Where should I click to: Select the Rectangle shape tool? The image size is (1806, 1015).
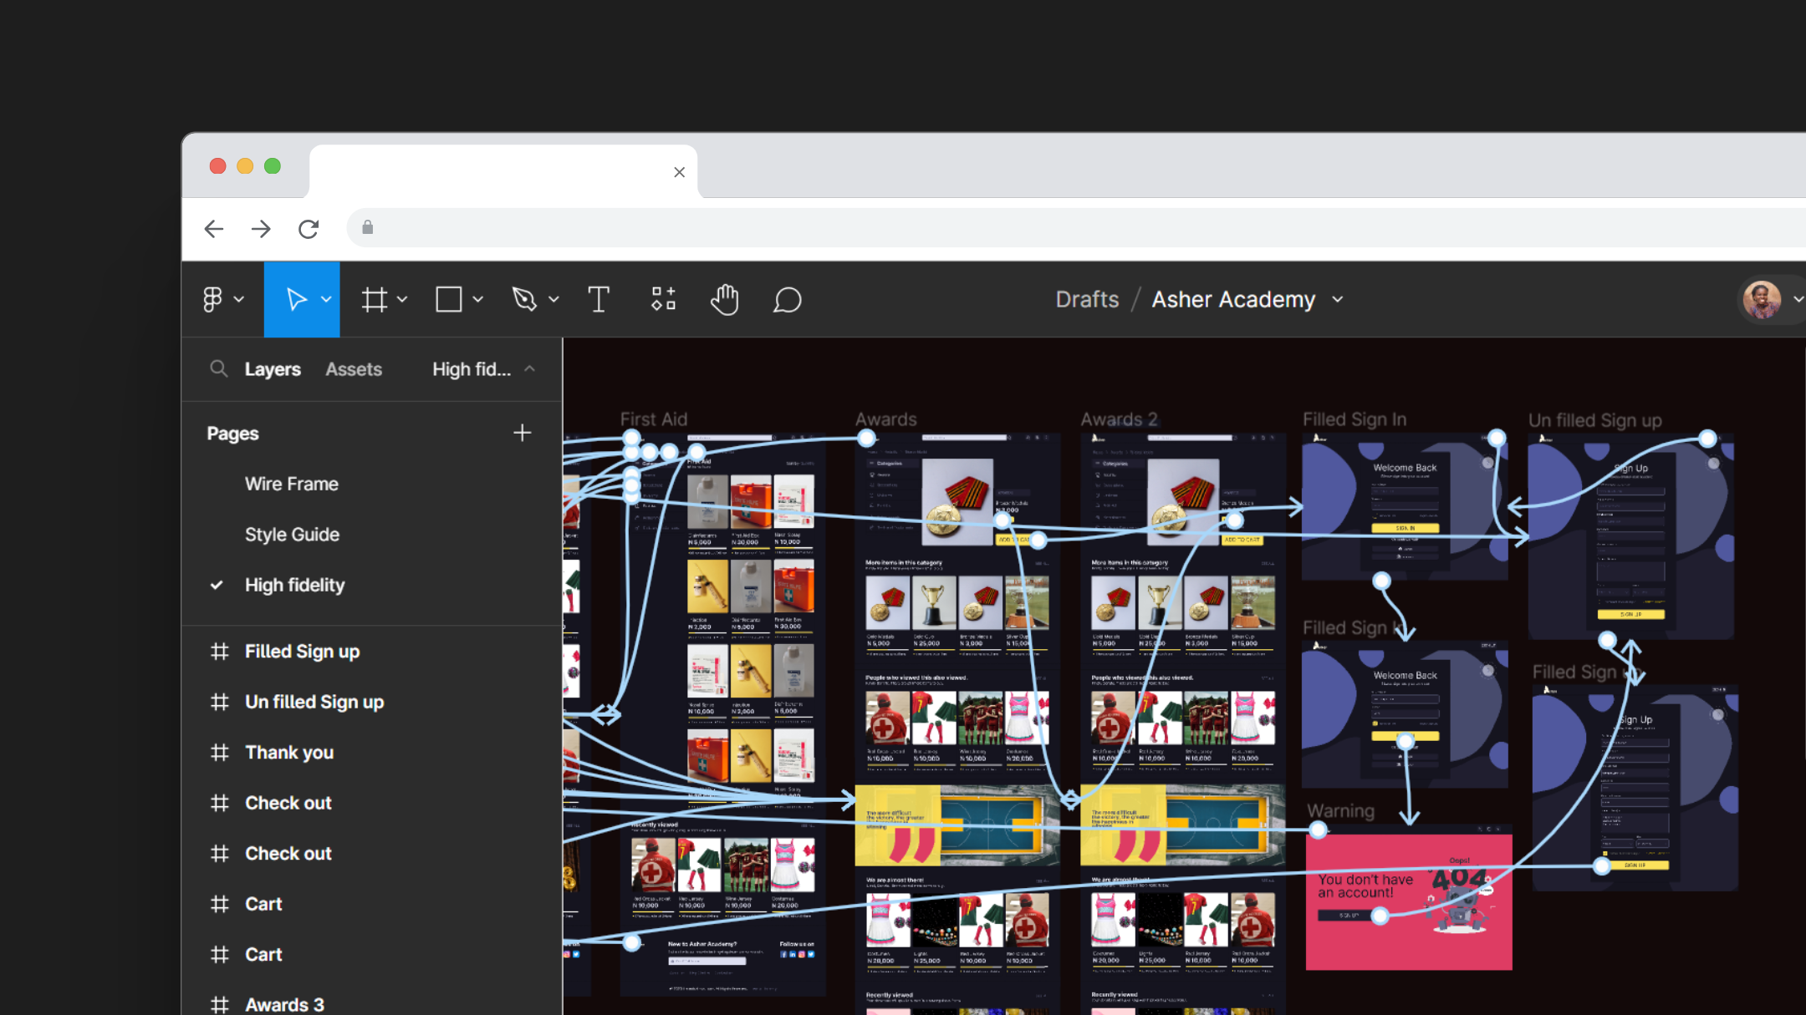pyautogui.click(x=449, y=299)
